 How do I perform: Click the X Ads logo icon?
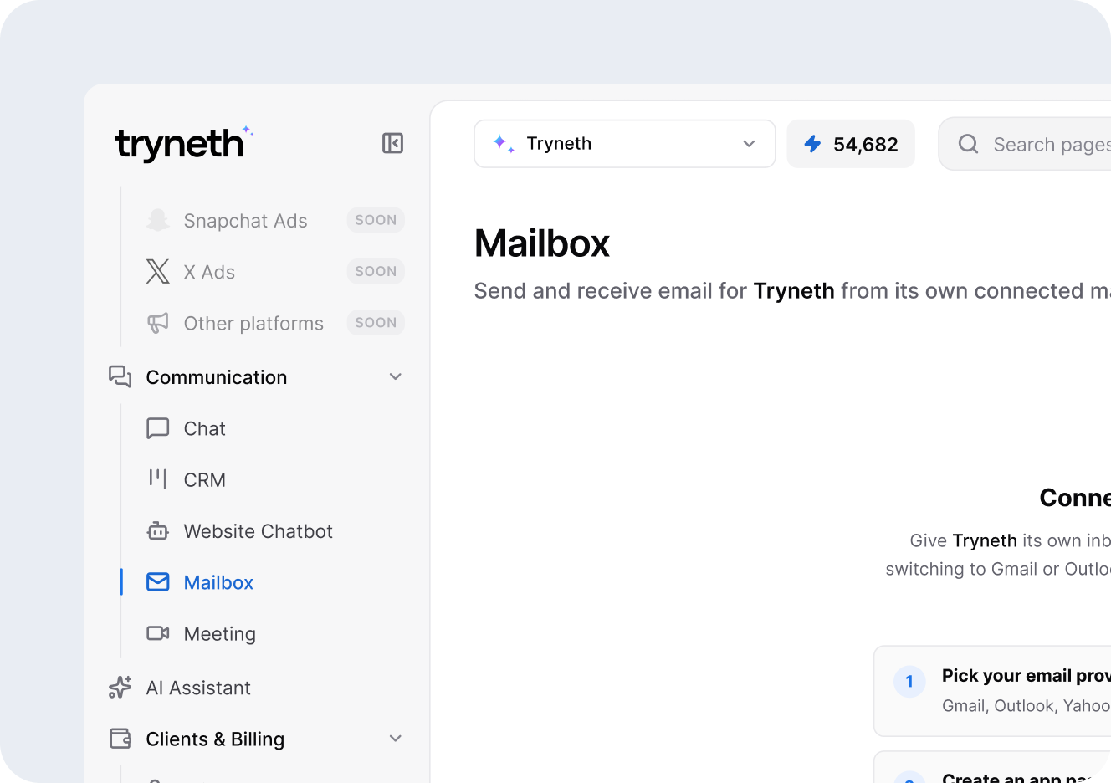pos(157,271)
